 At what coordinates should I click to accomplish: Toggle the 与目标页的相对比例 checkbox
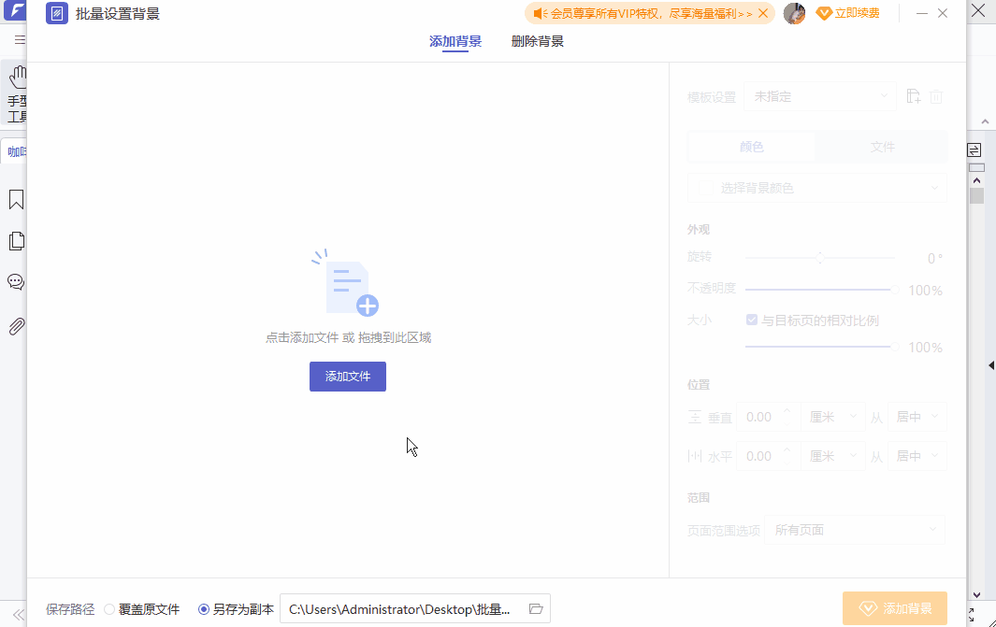[751, 320]
